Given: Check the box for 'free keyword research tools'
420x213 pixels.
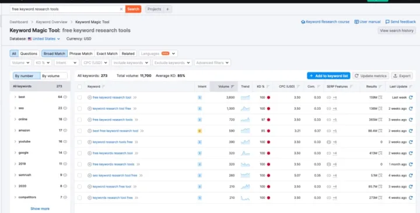Looking at the screenshot, I should click(x=79, y=120).
